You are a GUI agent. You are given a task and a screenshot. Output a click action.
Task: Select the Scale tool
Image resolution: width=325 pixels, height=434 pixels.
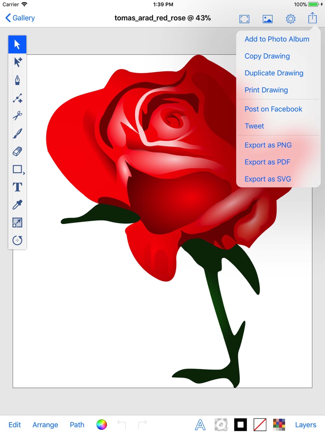click(17, 223)
